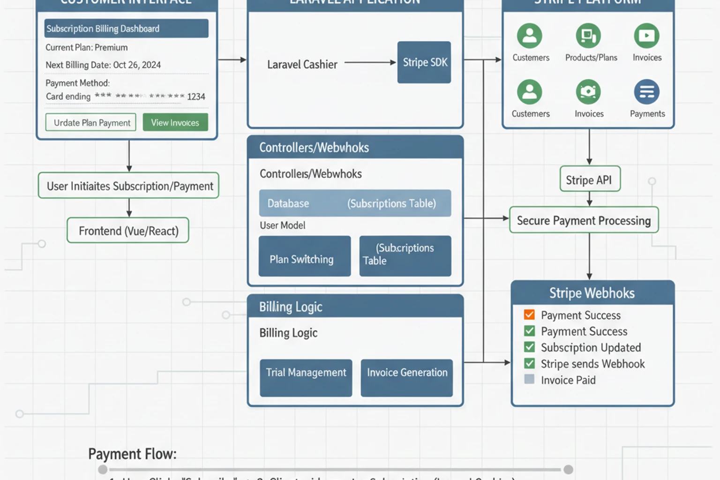Toggle the orange Payment Success checkbox
Image resolution: width=720 pixels, height=480 pixels.
[529, 315]
